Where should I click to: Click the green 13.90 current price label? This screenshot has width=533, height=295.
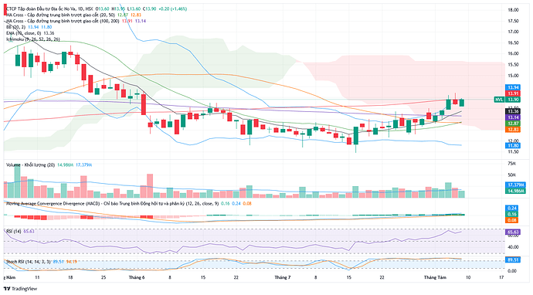tap(513, 100)
